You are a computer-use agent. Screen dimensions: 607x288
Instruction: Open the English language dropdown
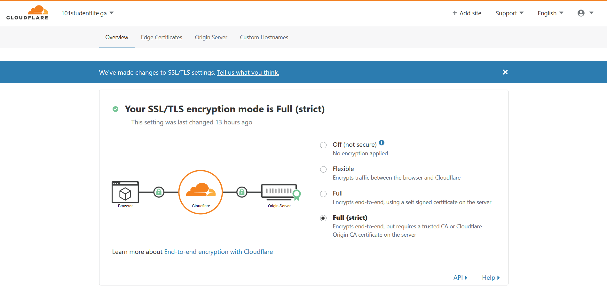coord(550,13)
